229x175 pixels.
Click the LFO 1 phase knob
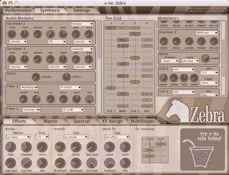coord(174,77)
